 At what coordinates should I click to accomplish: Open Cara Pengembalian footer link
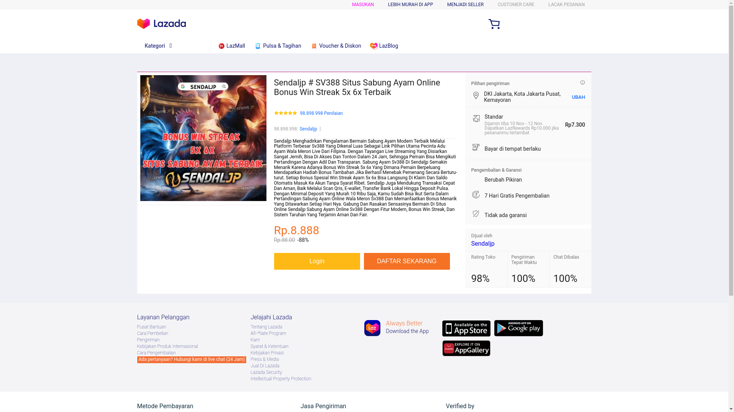(x=156, y=353)
